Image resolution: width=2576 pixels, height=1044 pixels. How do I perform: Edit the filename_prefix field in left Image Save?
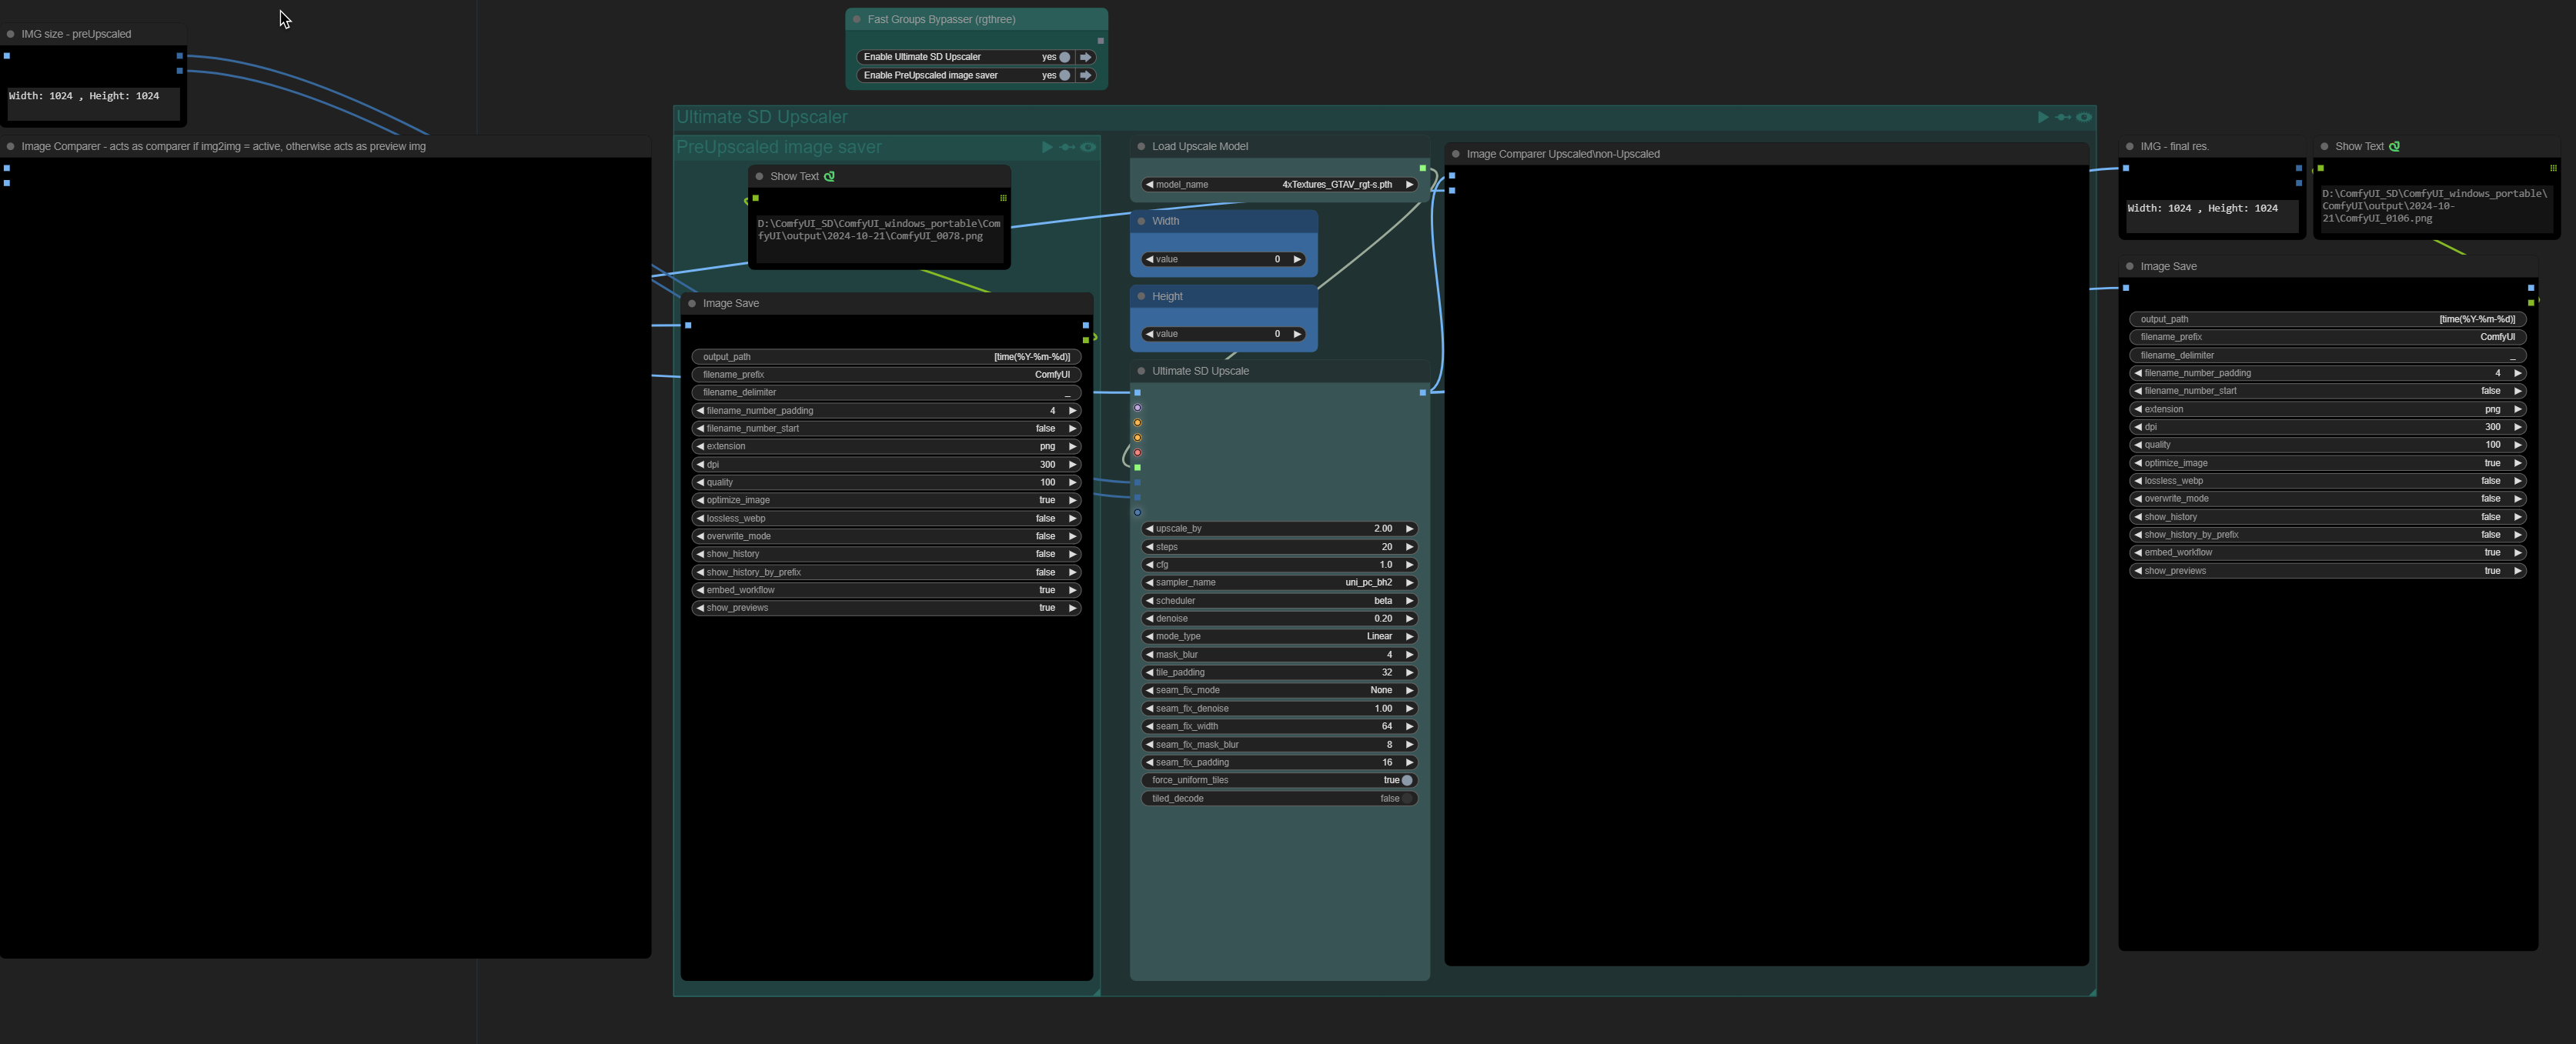886,374
